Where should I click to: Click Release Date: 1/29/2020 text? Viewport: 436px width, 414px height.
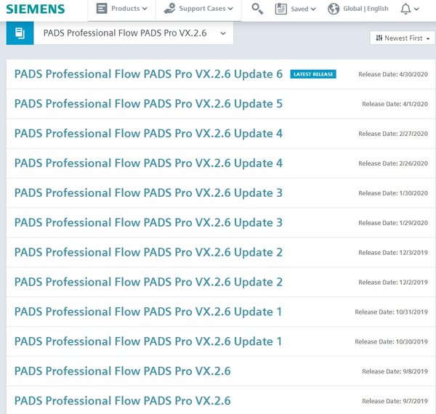pyautogui.click(x=393, y=223)
